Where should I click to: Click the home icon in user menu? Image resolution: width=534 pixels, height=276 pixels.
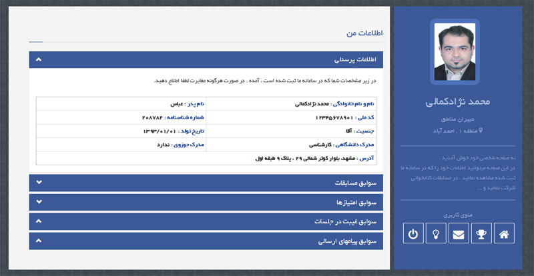pyautogui.click(x=504, y=233)
